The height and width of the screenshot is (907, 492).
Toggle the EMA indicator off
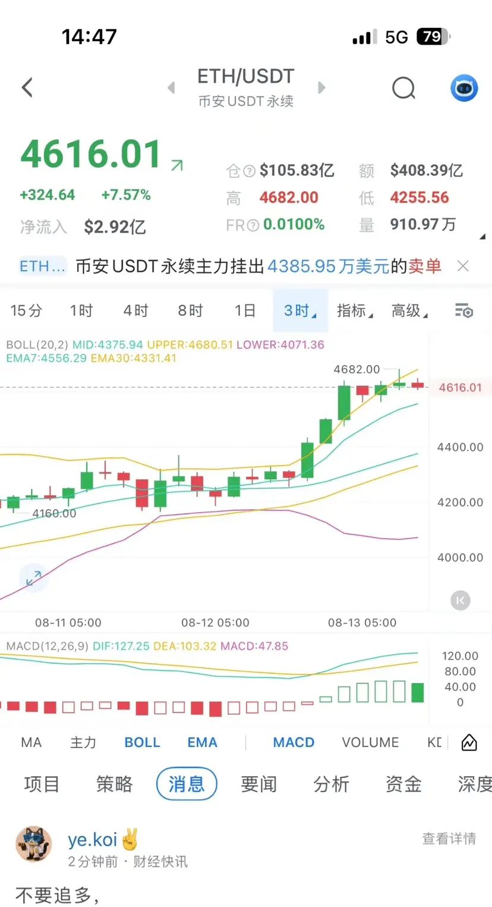point(203,742)
